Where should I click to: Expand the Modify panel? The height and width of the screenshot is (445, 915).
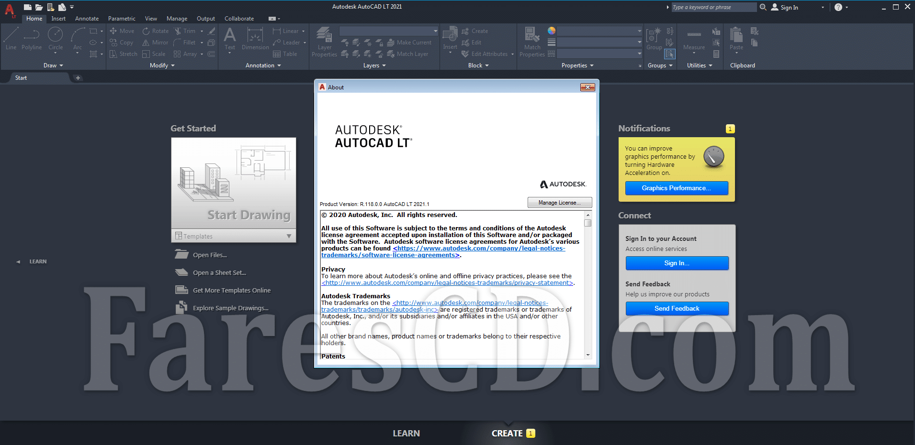coord(162,65)
